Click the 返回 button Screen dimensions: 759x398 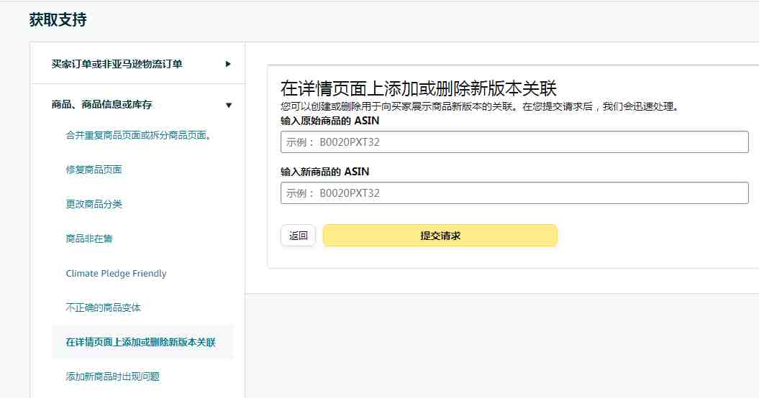(298, 236)
